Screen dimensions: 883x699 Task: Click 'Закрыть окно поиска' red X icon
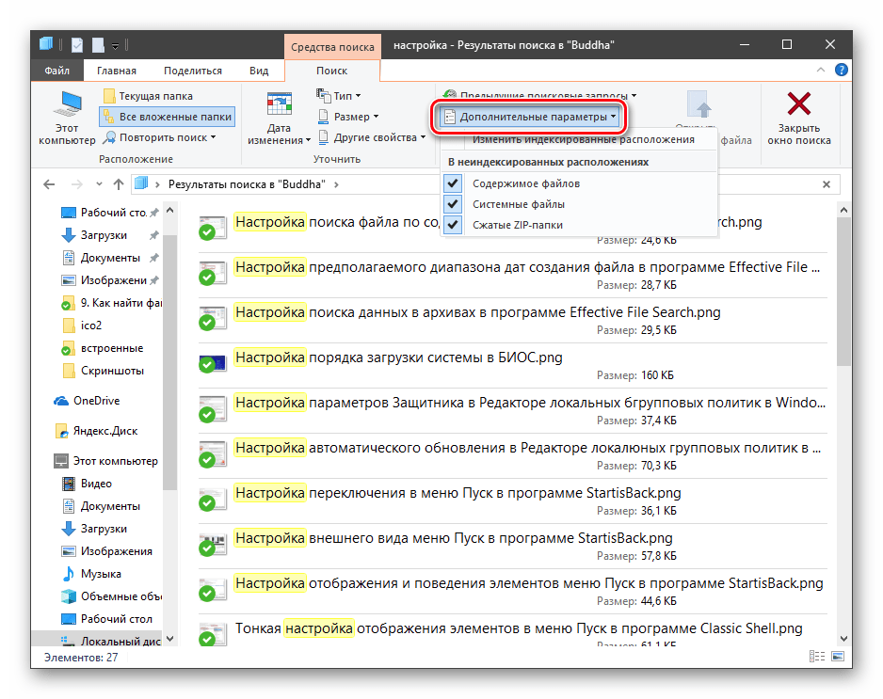(798, 104)
